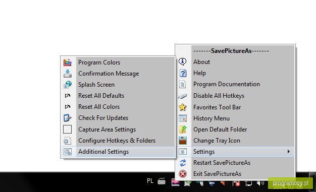Image resolution: width=316 pixels, height=192 pixels.
Task: Open Program Documentation
Action: (235, 84)
